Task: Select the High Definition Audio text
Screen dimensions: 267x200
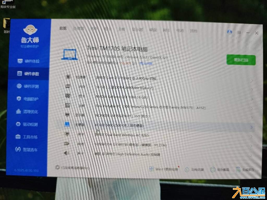Action: point(127,154)
